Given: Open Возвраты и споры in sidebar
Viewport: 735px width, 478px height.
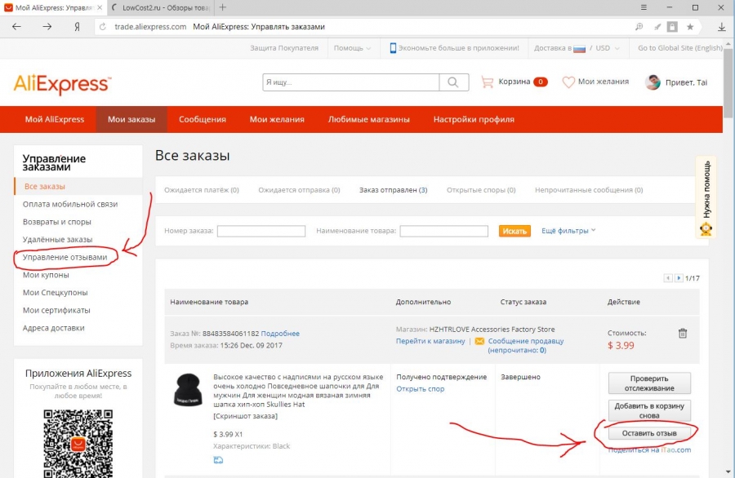Looking at the screenshot, I should coord(56,222).
